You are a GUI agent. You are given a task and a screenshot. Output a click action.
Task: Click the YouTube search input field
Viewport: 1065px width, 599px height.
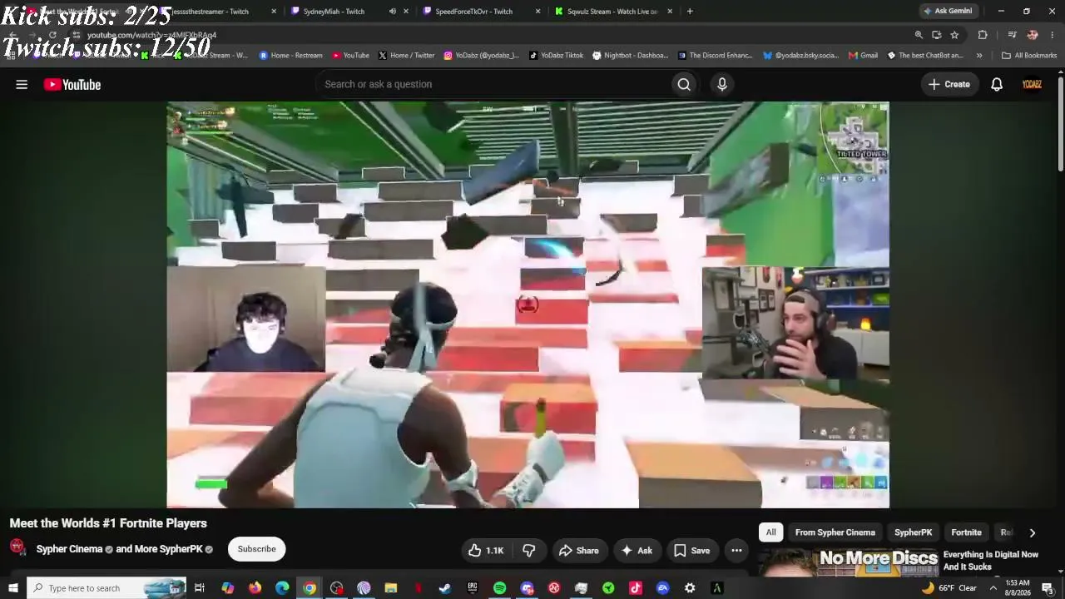(493, 84)
